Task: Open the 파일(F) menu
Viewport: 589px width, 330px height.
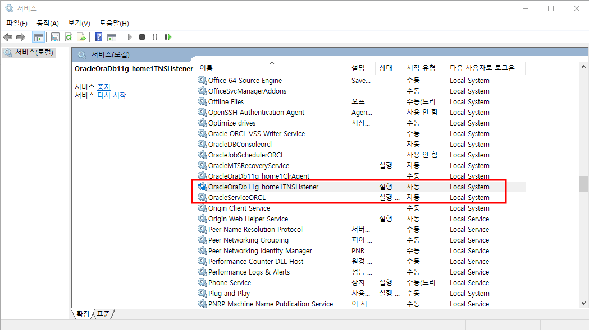Action: pyautogui.click(x=16, y=23)
